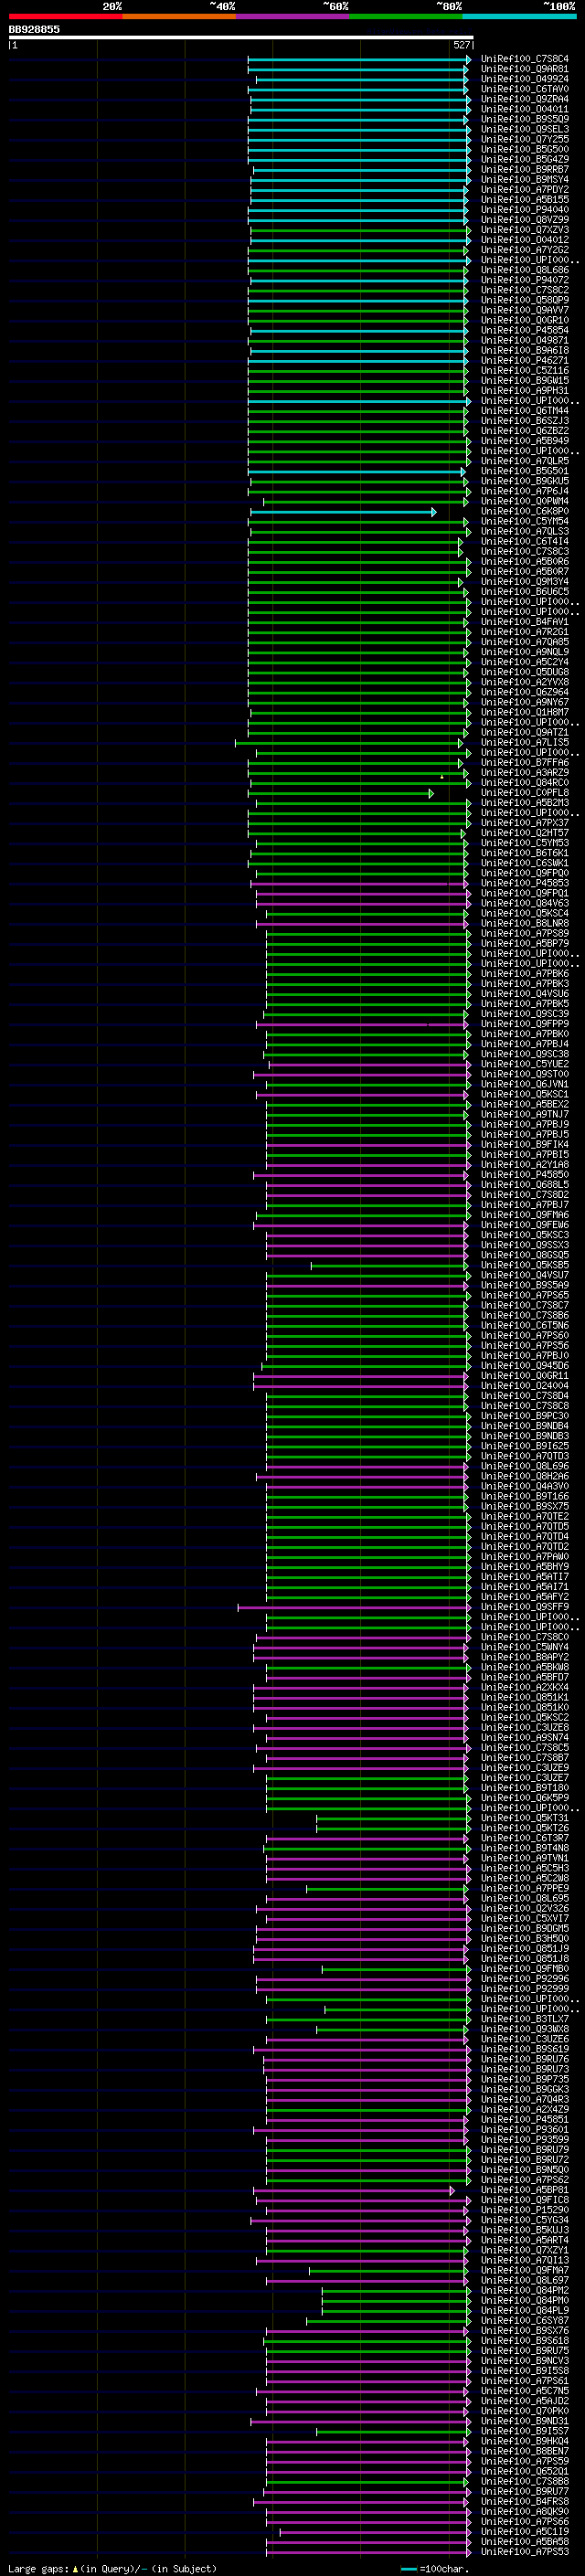Select label UniRef100_P15290
Screen dimensions: 585x2576
coord(524,2210)
